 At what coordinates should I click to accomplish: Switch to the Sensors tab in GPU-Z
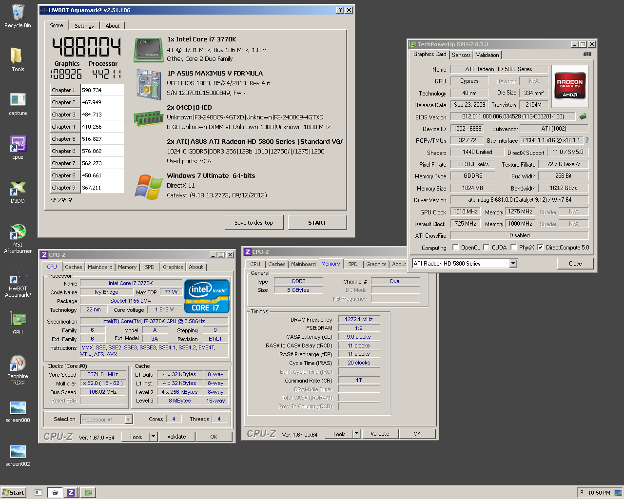pos(461,55)
